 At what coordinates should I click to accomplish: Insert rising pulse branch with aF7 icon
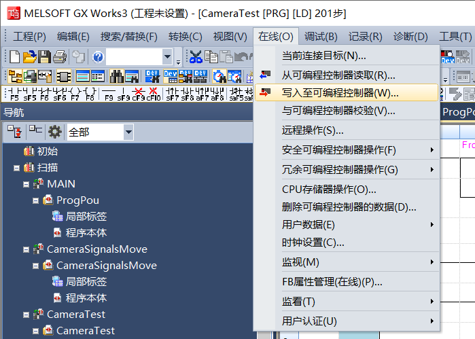(202, 94)
